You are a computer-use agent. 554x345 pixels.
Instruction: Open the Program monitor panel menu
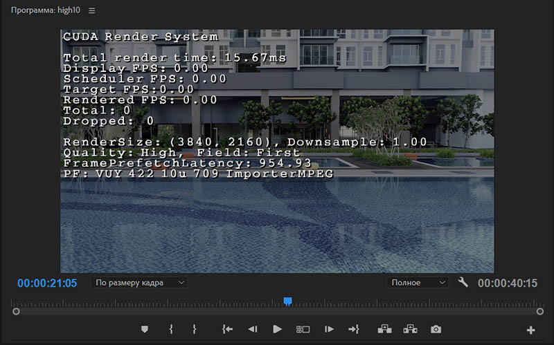click(92, 10)
